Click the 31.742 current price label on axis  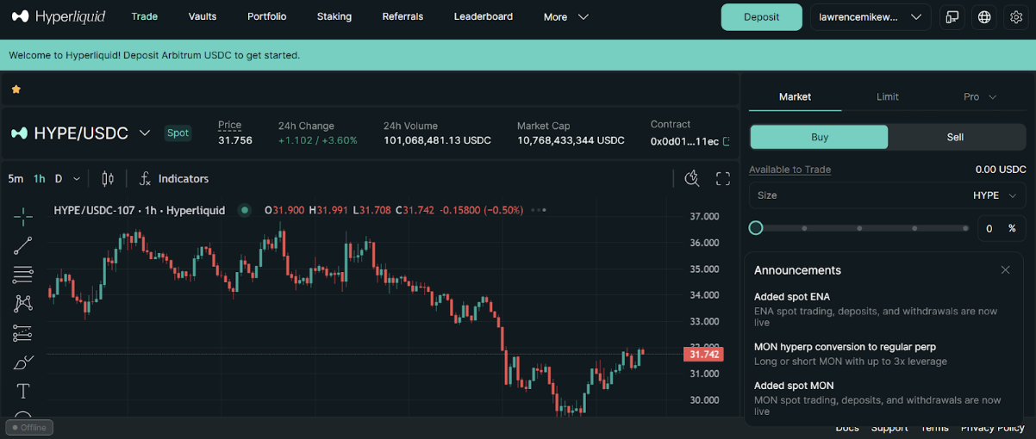point(702,354)
